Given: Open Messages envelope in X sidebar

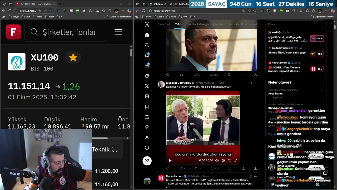Looking at the screenshot, I should pyautogui.click(x=147, y=65).
